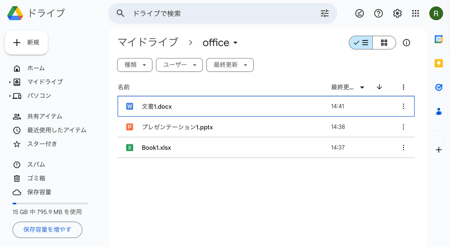Viewport: 450px width, 247px height.
Task: Open the office folder dropdown menu
Action: (220, 43)
